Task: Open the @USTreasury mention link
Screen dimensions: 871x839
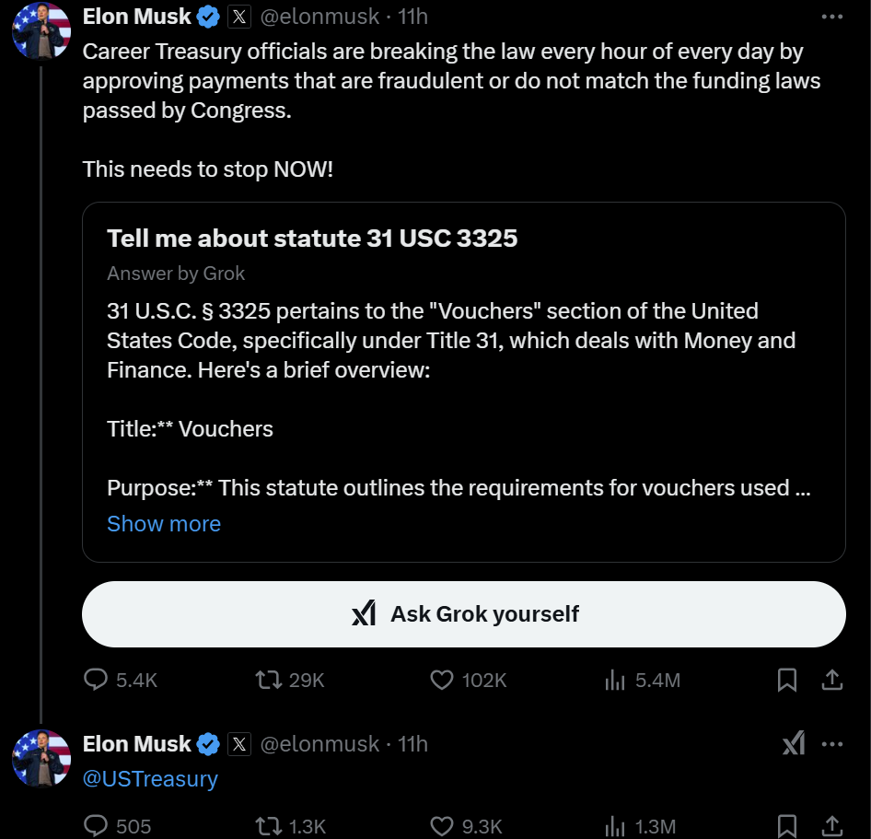Action: (150, 778)
